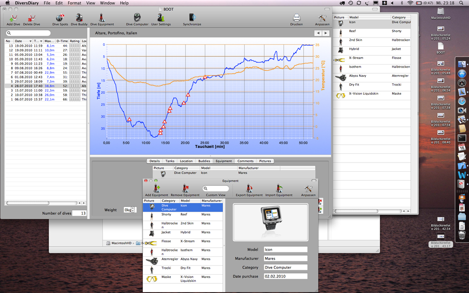Switch to the Tanks tab

[x=170, y=161]
